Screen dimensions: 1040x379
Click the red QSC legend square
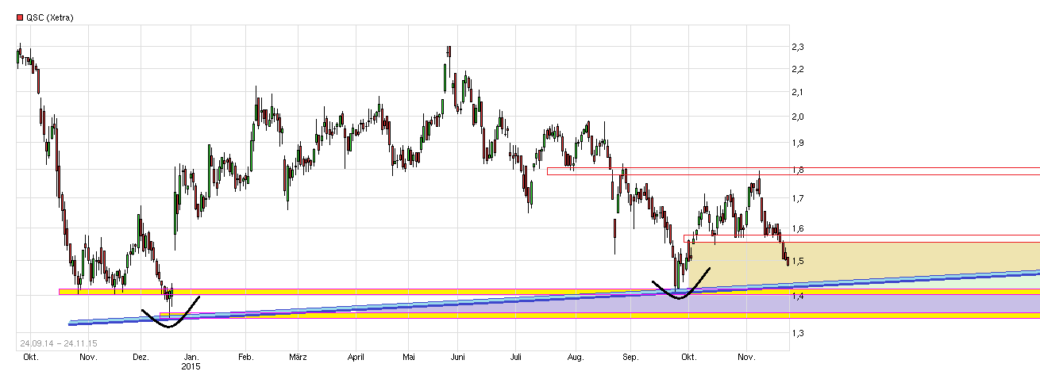20,17
